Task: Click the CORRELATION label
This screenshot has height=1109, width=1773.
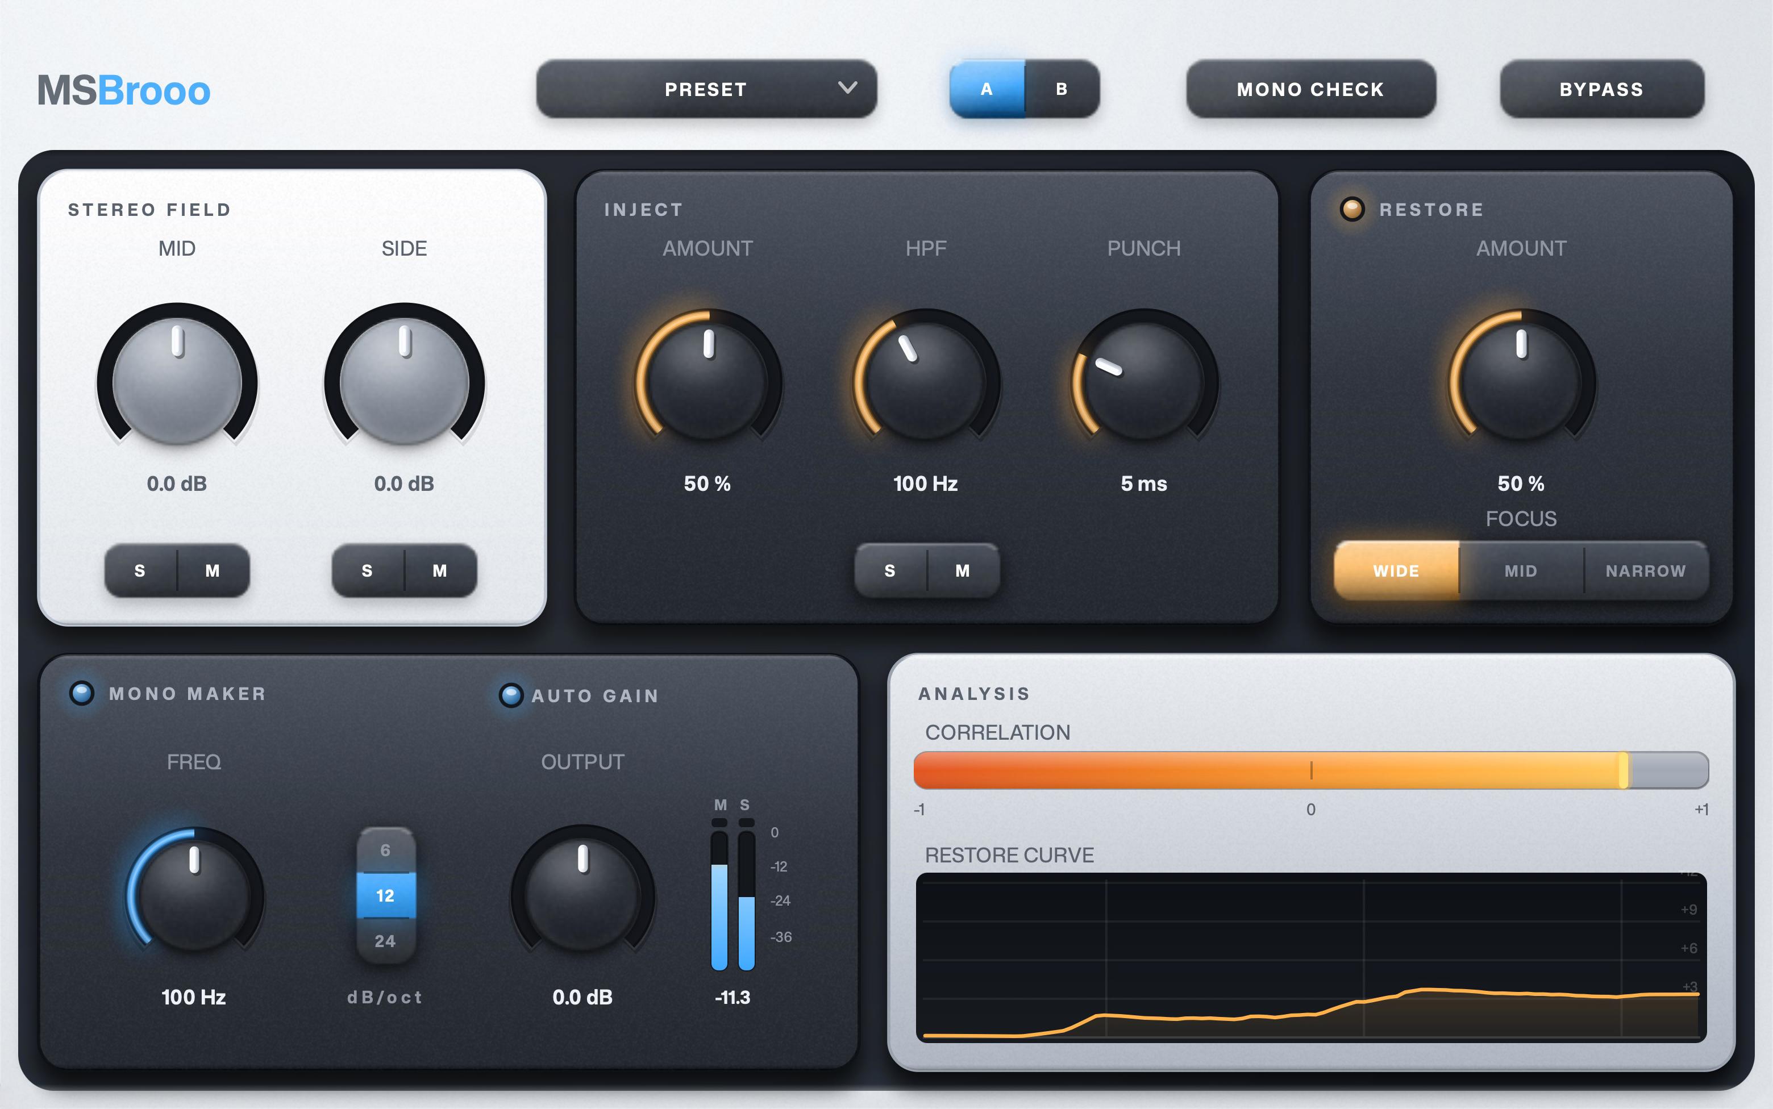Action: click(x=998, y=732)
